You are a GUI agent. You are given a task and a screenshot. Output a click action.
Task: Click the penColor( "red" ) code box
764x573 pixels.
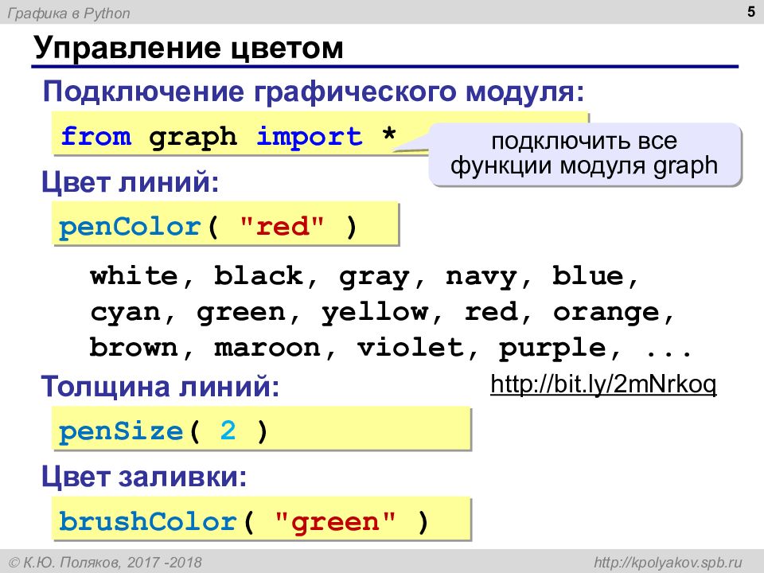click(225, 224)
